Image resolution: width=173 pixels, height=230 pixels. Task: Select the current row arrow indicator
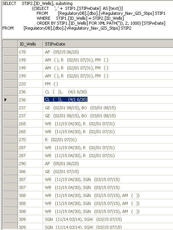click(6, 100)
